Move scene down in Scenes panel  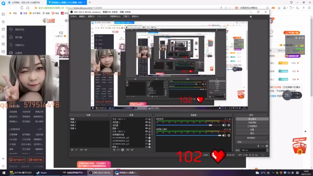pos(86,150)
